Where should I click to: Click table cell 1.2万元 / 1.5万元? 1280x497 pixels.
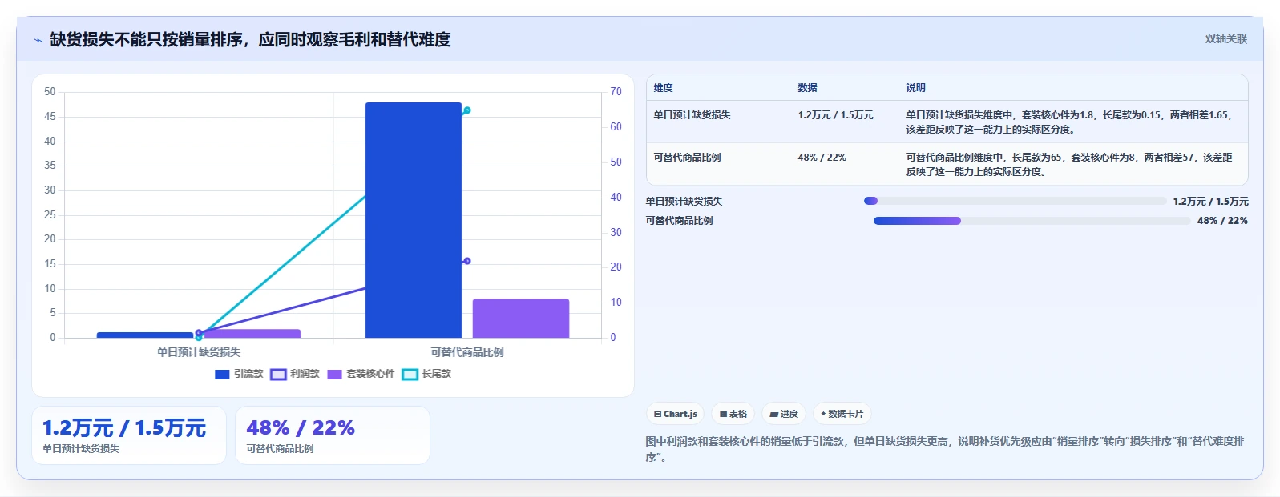(835, 115)
